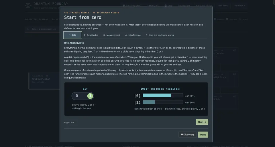
Task: Click the paragraph starting 'One more piece of costume'
Action: pos(135,74)
